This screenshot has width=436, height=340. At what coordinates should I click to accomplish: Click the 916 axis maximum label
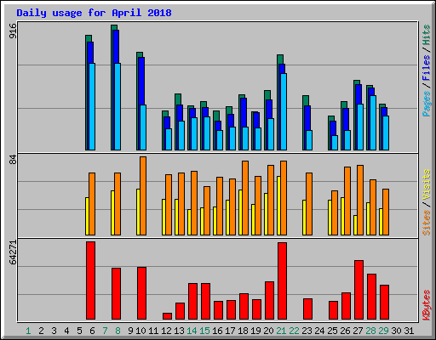13,31
